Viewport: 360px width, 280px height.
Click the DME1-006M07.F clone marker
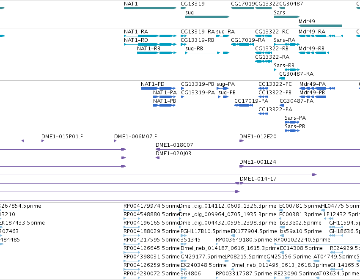[x=115, y=141]
